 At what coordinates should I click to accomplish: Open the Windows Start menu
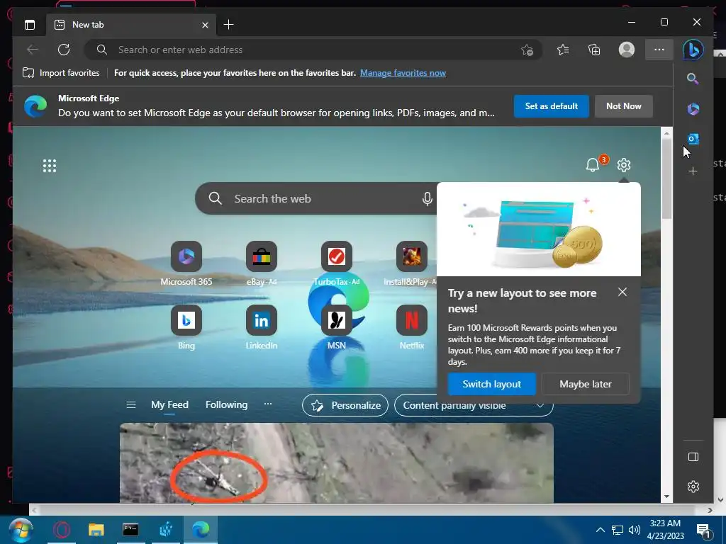click(21, 530)
